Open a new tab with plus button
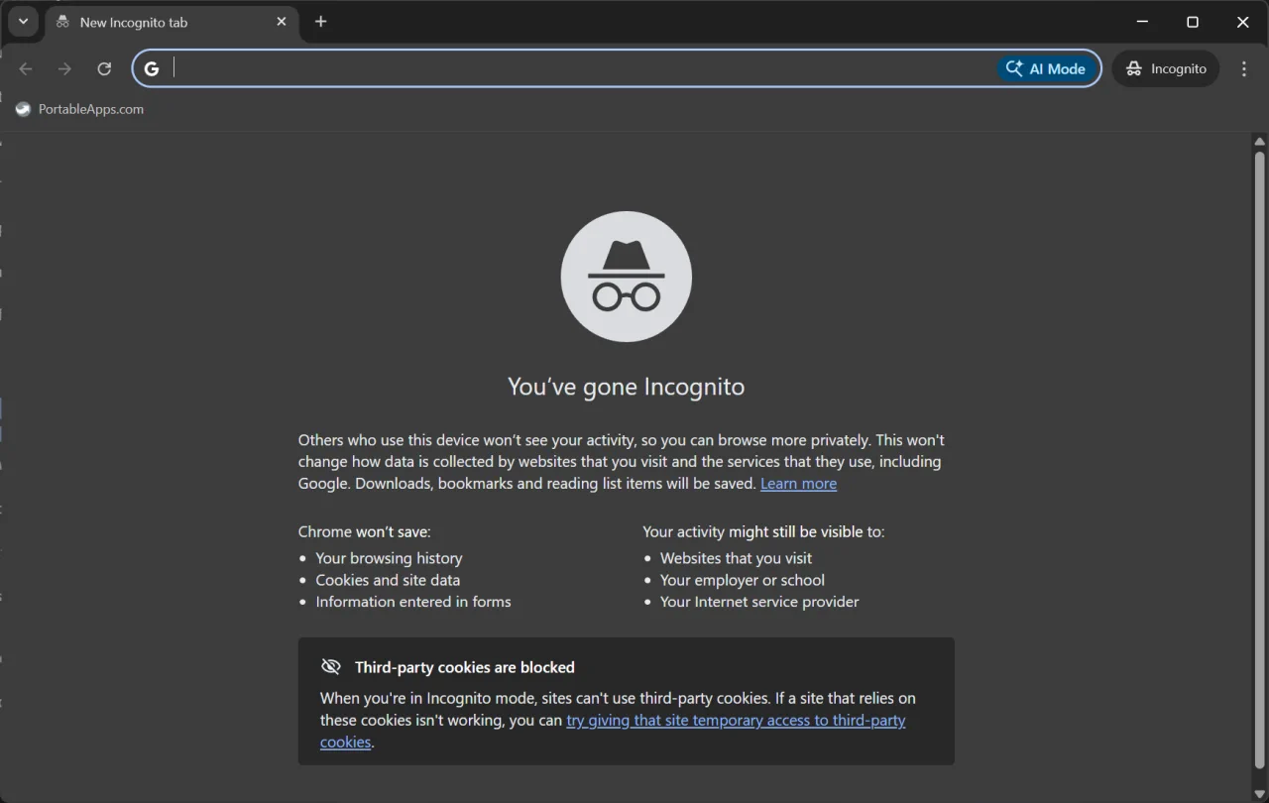The height and width of the screenshot is (803, 1269). tap(320, 22)
